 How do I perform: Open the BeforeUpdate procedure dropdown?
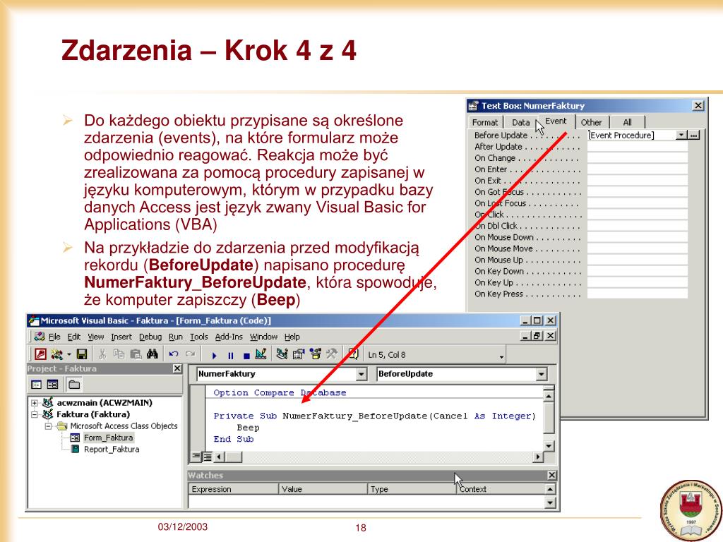542,374
